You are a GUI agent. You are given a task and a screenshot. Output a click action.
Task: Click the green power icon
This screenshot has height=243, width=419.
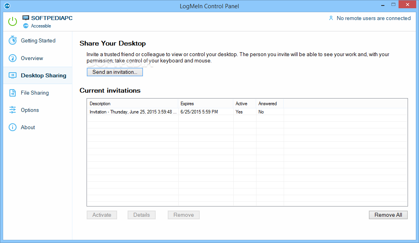pyautogui.click(x=13, y=21)
